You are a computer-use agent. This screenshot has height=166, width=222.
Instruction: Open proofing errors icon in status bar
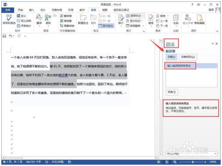pyautogui.click(x=47, y=162)
